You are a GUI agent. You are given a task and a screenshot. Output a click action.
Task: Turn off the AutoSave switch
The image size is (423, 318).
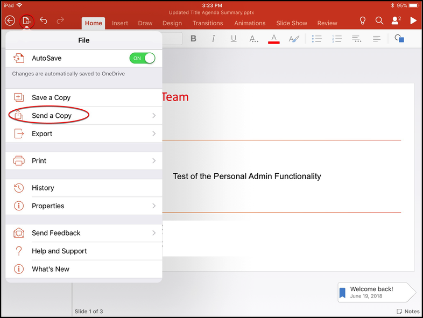(142, 58)
